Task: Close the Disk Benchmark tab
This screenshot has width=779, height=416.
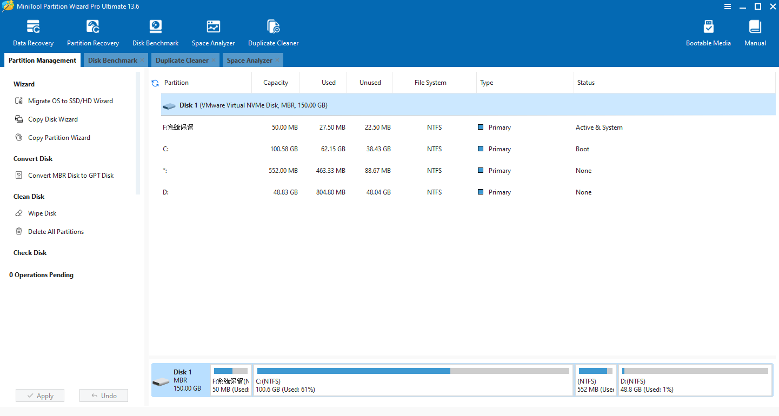Action: (142, 61)
